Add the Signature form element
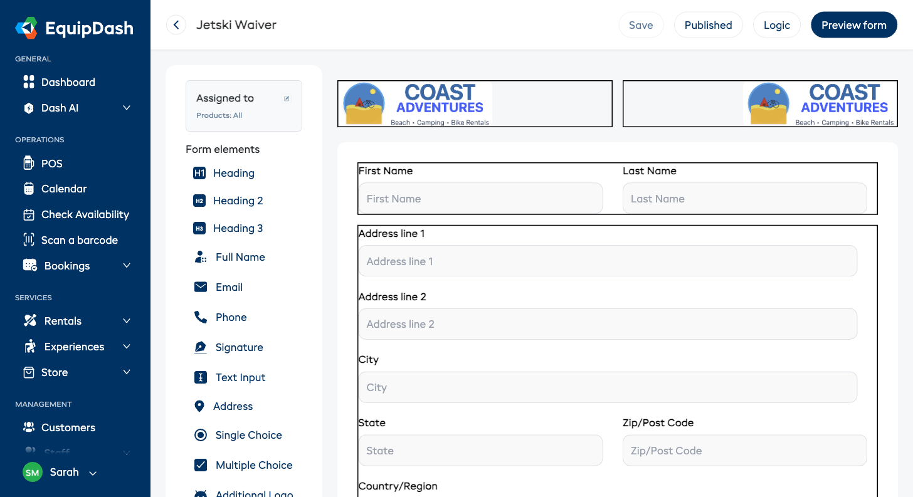913x497 pixels. click(239, 347)
